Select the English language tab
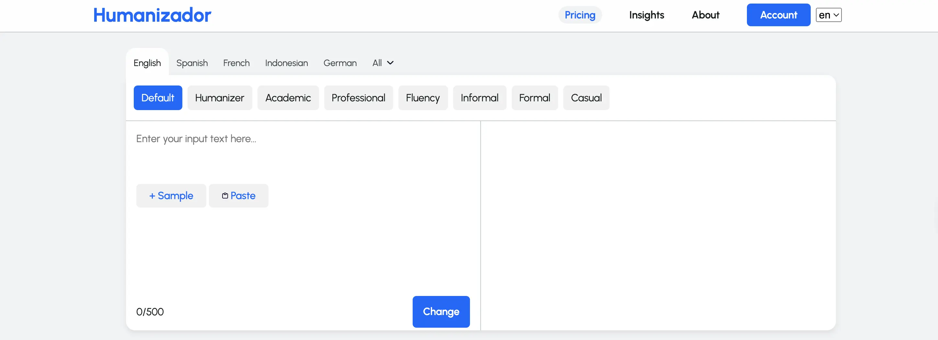Viewport: 938px width, 340px height. 147,63
